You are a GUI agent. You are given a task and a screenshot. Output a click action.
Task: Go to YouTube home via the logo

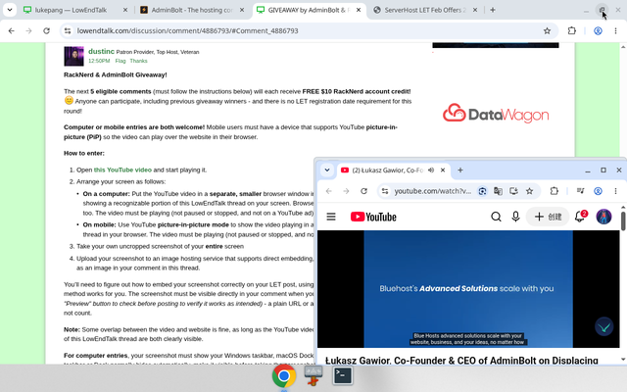[x=373, y=217]
